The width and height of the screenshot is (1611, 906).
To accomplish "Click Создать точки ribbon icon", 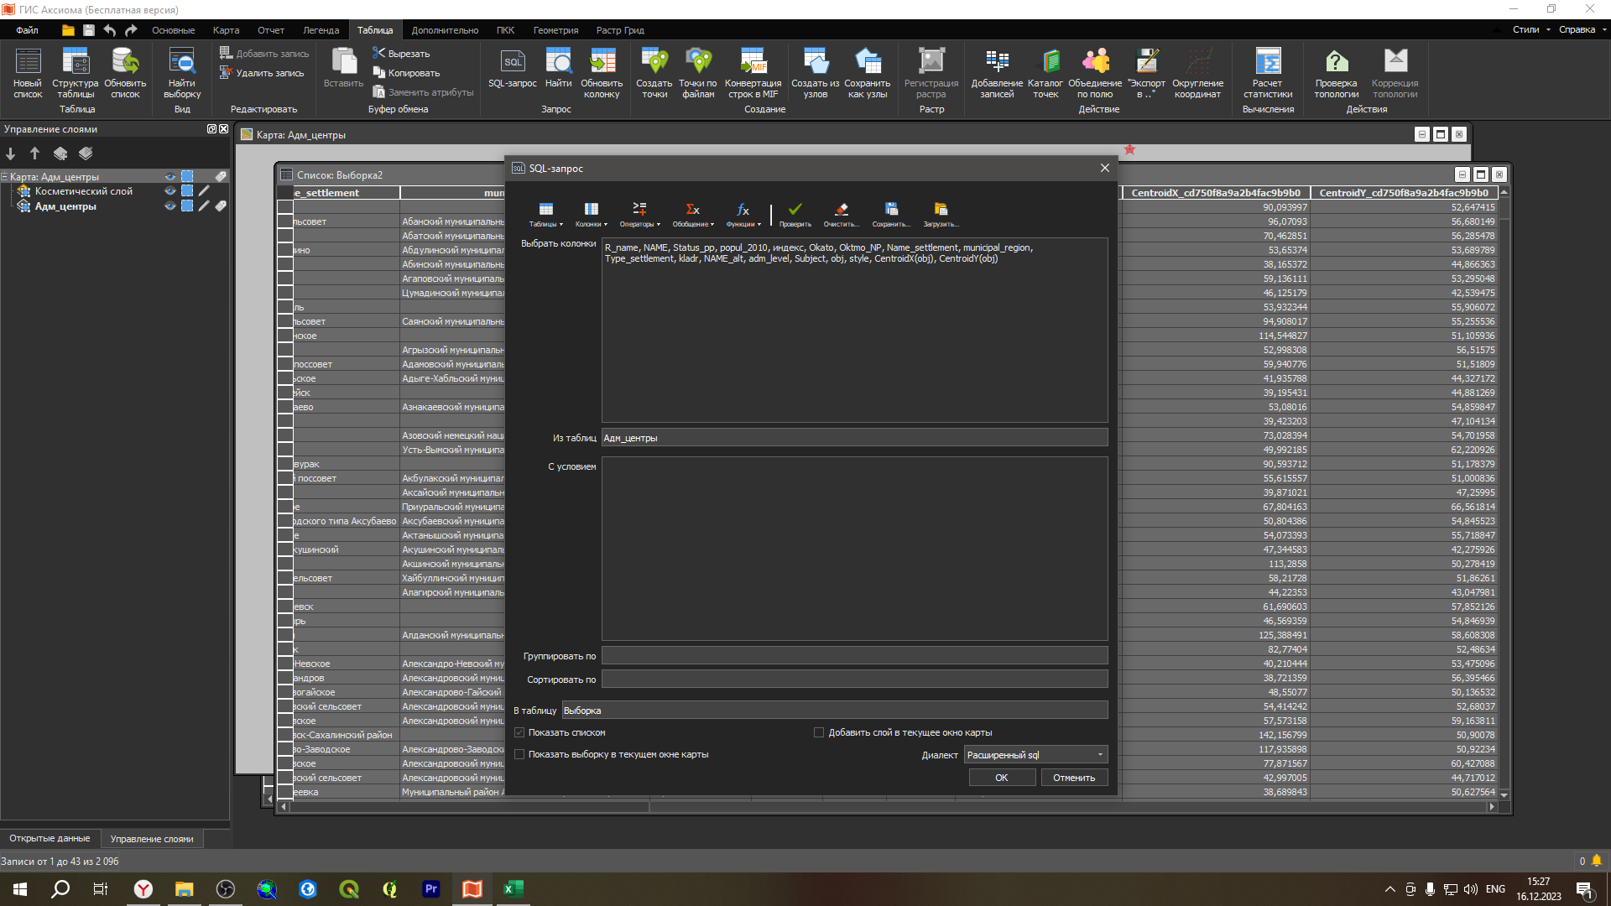I will [654, 63].
